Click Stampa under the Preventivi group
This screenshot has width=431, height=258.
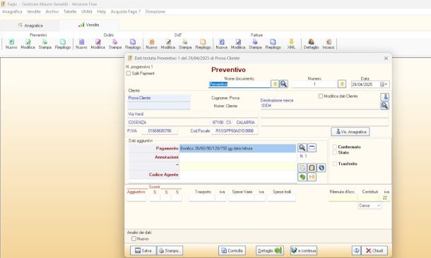(x=45, y=44)
